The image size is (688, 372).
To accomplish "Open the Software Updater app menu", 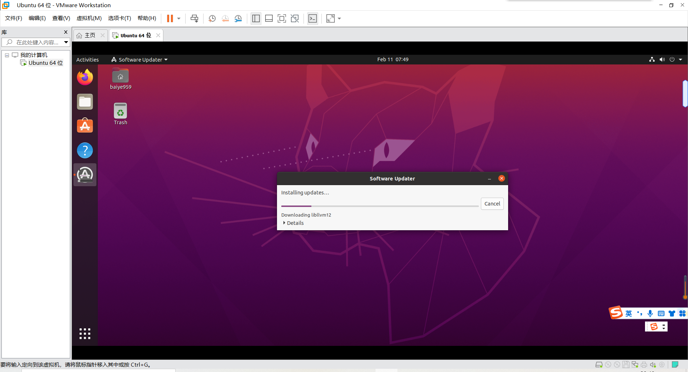I will pos(139,60).
